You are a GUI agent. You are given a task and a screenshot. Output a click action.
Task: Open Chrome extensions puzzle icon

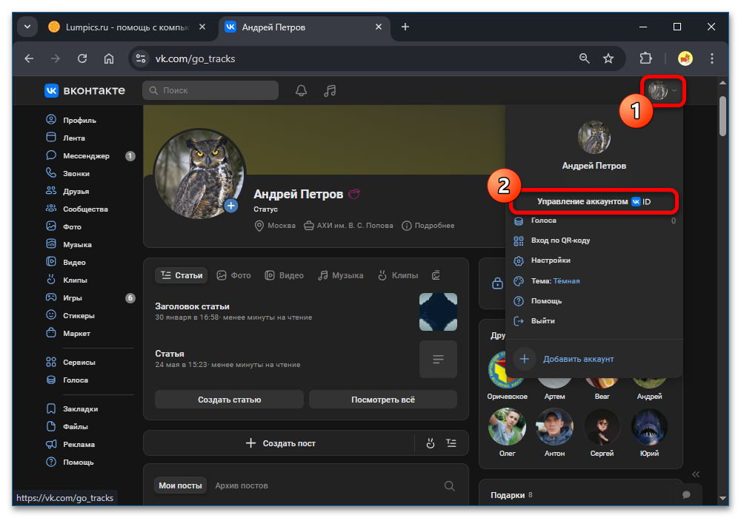[x=645, y=58]
